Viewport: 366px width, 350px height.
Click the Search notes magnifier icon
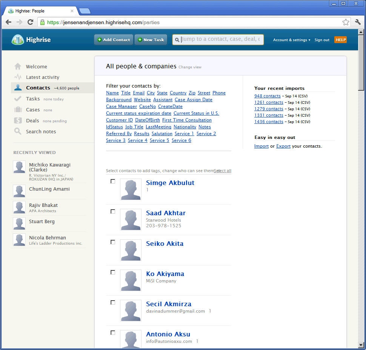pos(18,131)
